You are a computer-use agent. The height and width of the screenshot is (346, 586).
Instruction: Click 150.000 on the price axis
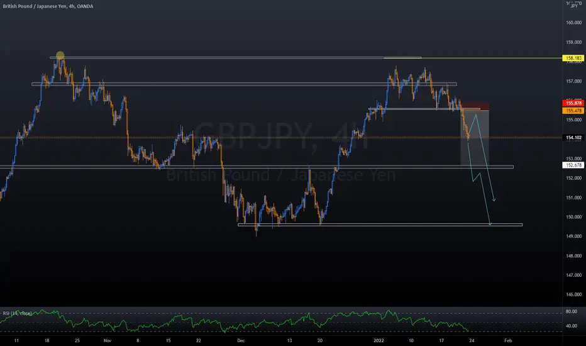coord(573,217)
